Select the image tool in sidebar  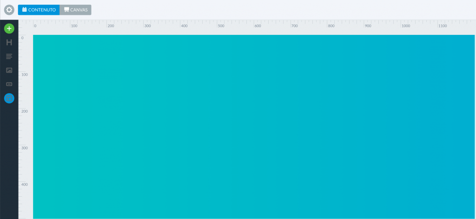pos(9,70)
